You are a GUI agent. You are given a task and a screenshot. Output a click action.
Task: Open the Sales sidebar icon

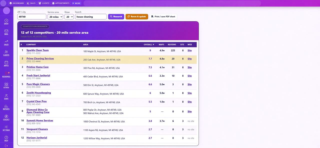(6, 43)
